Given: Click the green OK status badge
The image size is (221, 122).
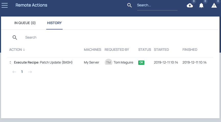Looking at the screenshot, I should point(141,63).
